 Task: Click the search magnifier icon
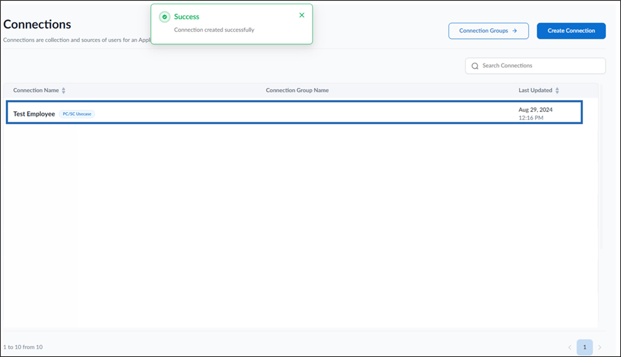point(475,66)
